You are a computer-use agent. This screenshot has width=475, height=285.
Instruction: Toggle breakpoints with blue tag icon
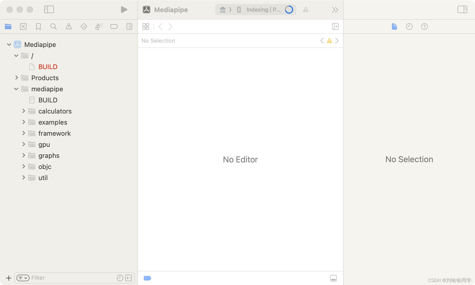click(147, 278)
